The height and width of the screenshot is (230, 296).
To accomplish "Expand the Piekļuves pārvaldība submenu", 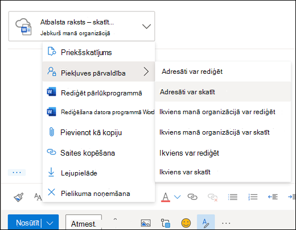I will tap(98, 72).
